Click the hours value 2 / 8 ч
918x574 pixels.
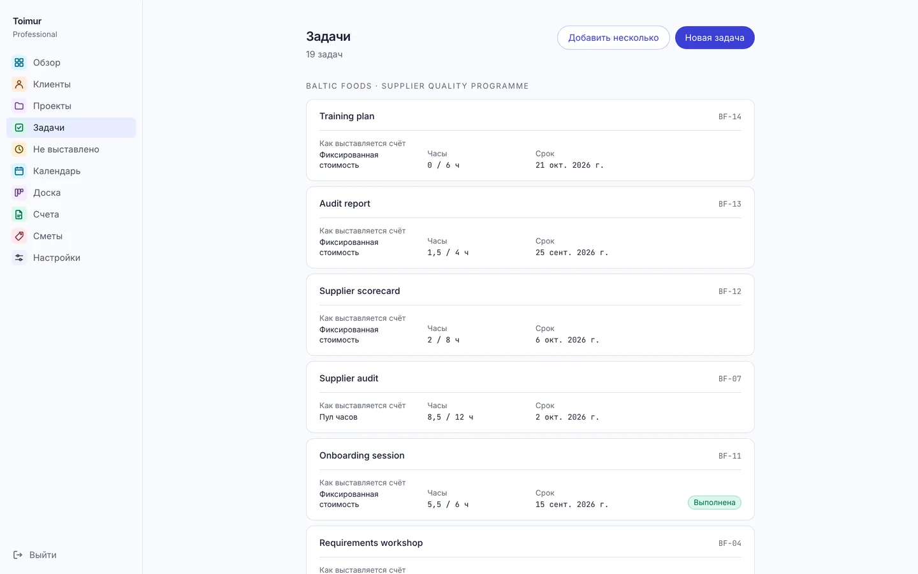coord(444,340)
